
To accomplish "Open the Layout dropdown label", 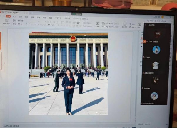I will (x=14, y=24).
